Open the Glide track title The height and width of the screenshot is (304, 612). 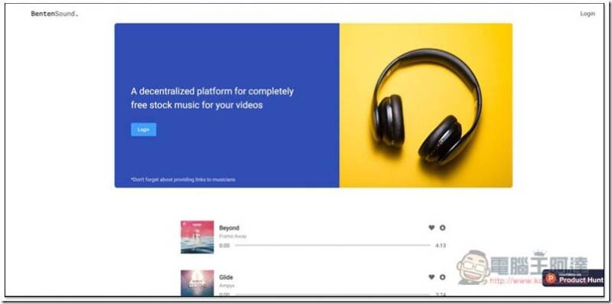[x=226, y=277]
